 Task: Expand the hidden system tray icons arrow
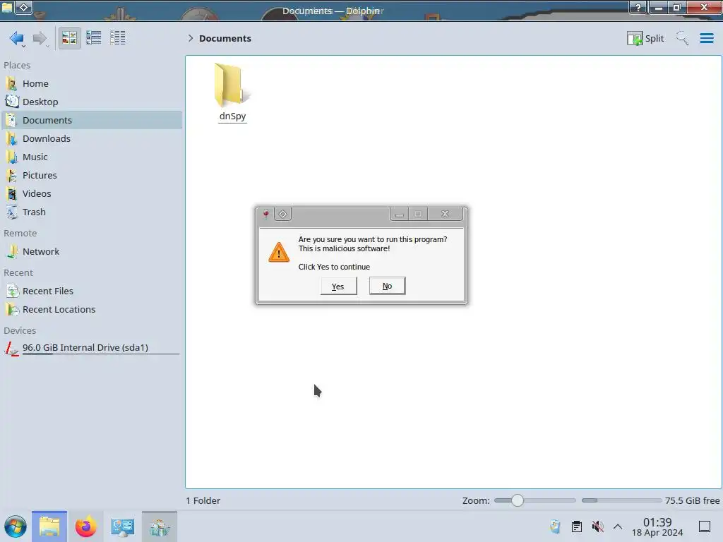(x=618, y=526)
